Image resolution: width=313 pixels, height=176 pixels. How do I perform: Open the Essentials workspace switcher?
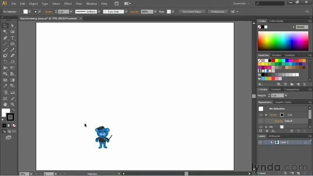click(242, 3)
